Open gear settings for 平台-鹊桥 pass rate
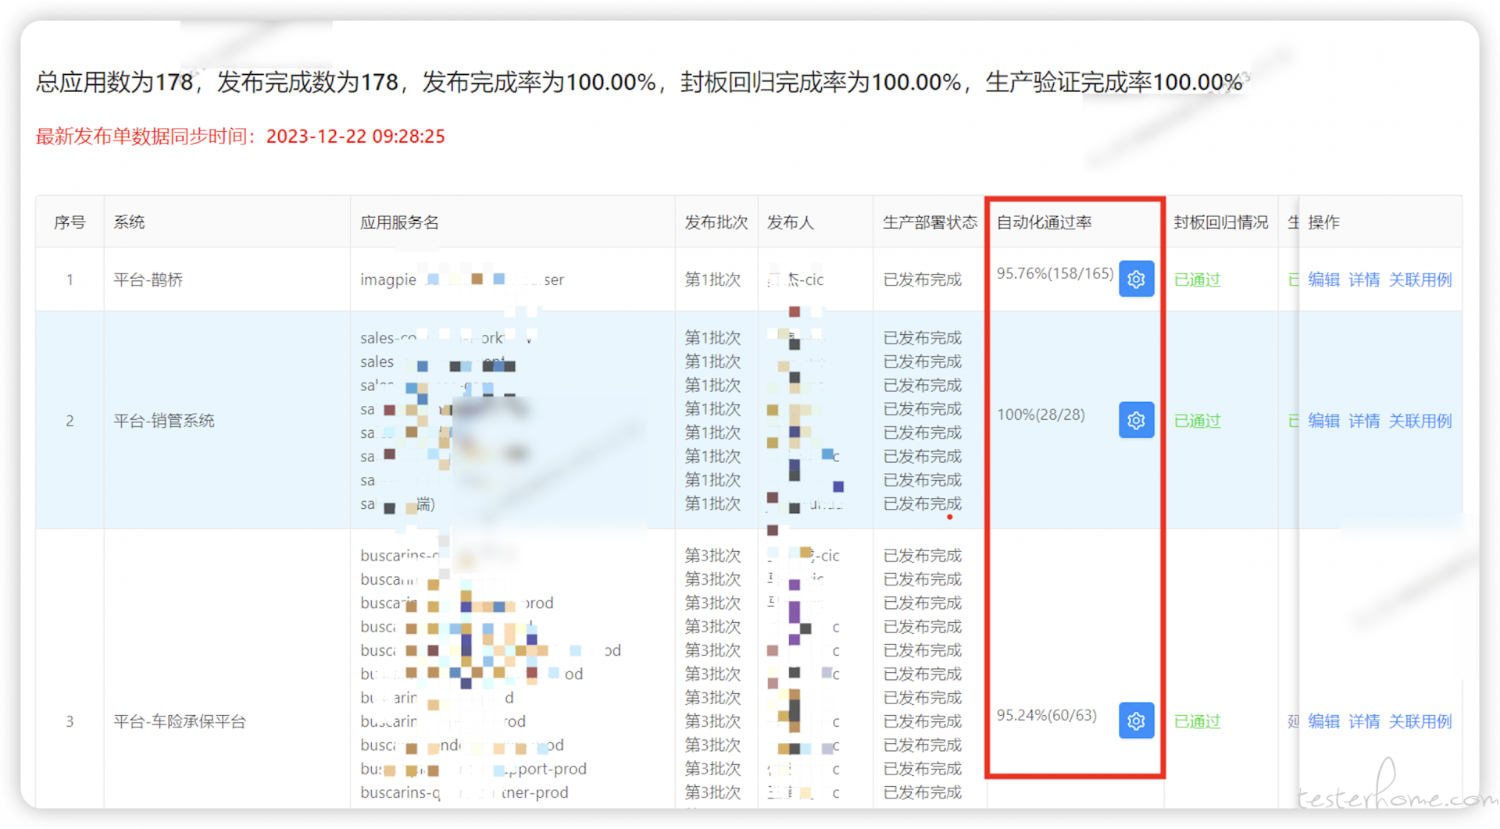 tap(1136, 279)
